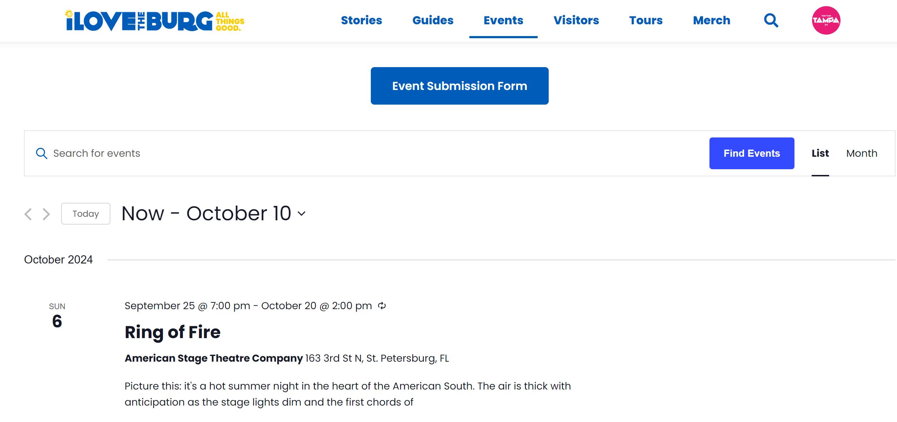
Task: Jump to Today's events
Action: coord(86,213)
